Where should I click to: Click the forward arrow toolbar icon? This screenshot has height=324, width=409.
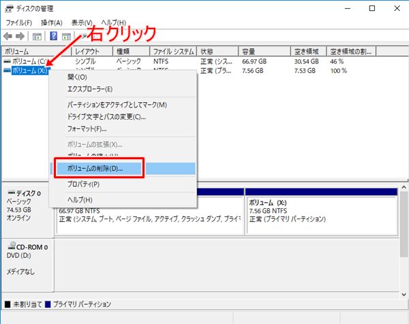(x=20, y=36)
